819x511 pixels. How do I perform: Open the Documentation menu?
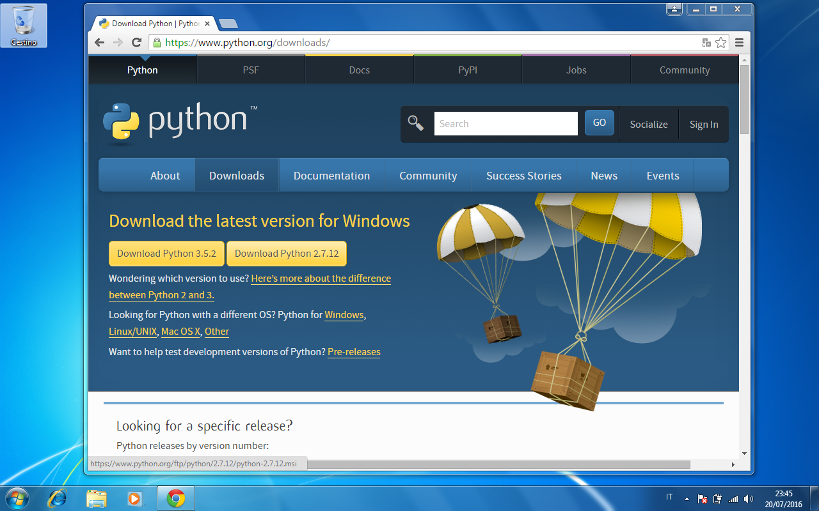click(x=331, y=176)
